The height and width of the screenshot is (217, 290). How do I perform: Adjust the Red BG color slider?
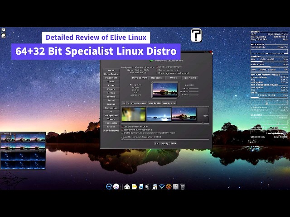(193, 89)
